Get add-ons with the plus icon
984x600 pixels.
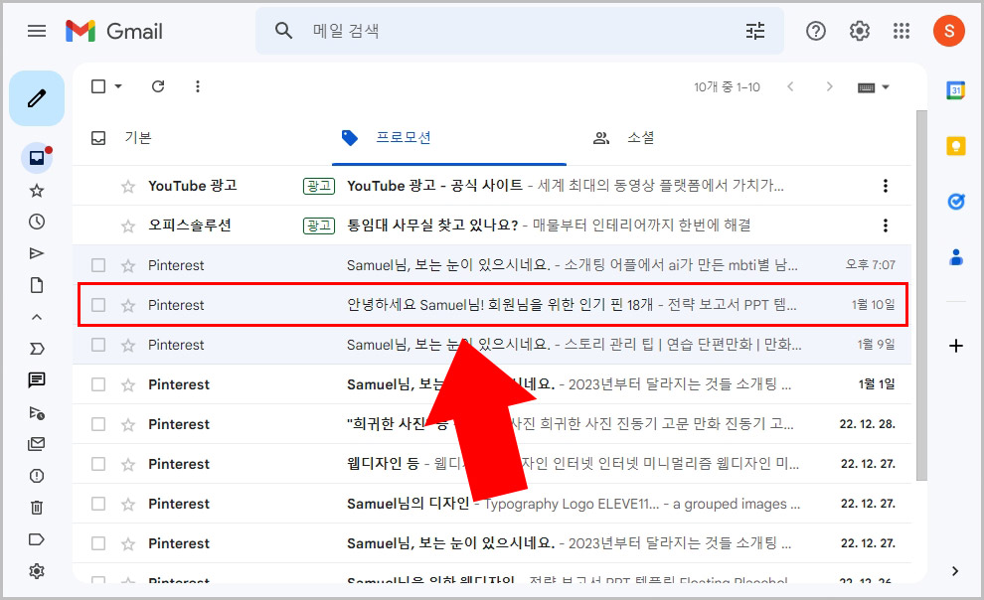click(x=956, y=346)
